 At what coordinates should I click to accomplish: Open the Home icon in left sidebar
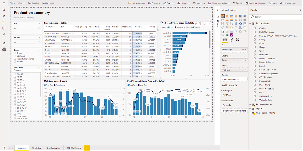[4, 10]
